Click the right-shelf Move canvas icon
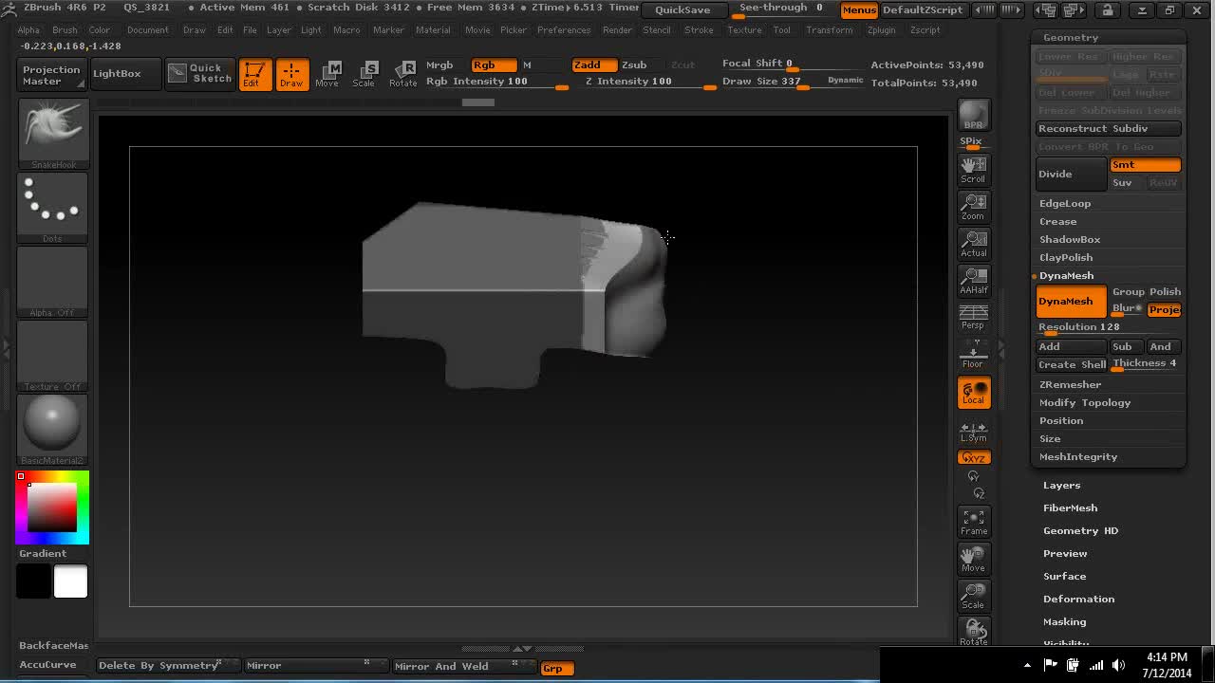Viewport: 1215px width, 683px height. coord(974,559)
